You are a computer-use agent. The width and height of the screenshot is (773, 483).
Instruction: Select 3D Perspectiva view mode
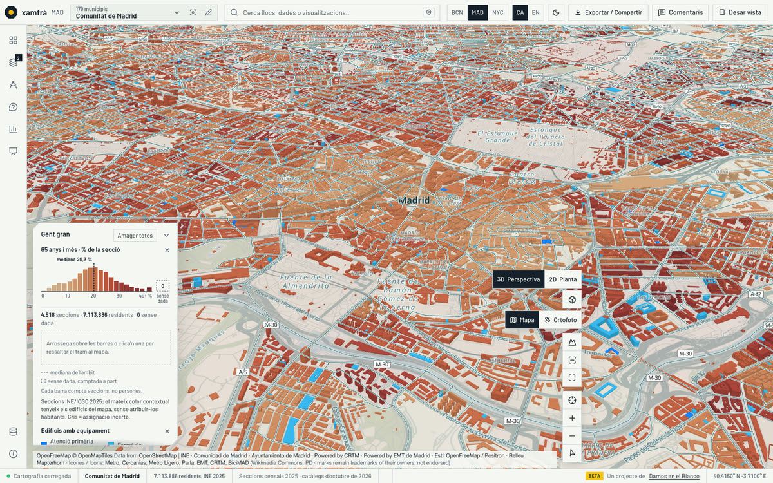[x=519, y=279]
